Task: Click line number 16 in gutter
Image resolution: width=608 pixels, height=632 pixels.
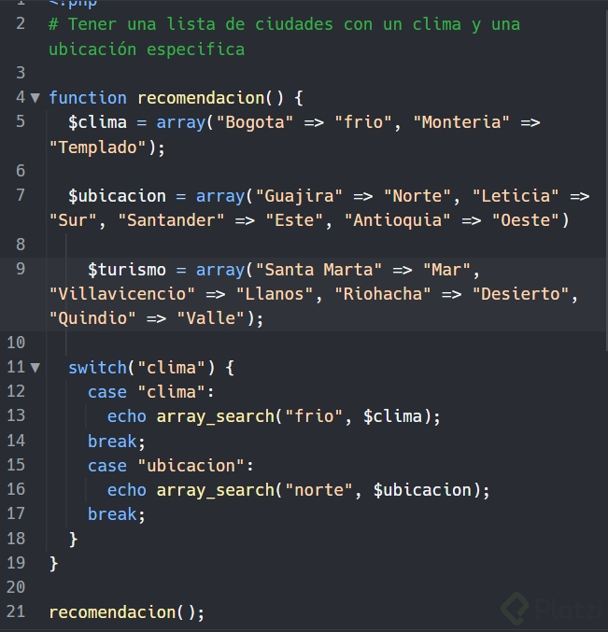Action: pyautogui.click(x=16, y=489)
